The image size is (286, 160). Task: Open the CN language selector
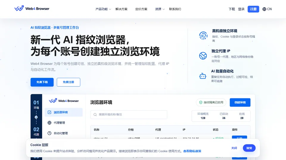[x=267, y=9]
